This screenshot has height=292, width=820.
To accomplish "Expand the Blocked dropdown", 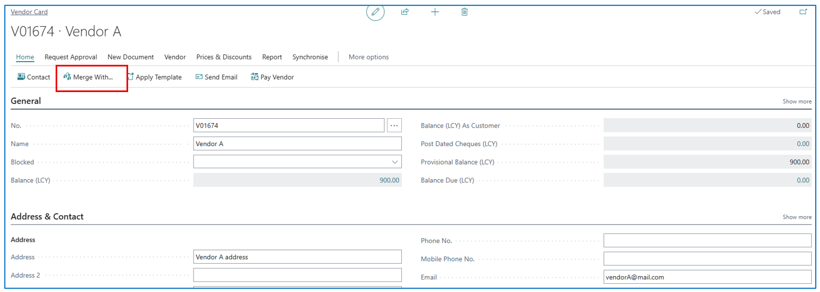I will point(395,162).
